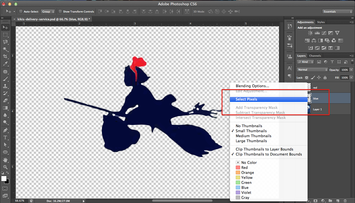Open the Auto-Select Group dropdown
The height and width of the screenshot is (203, 355).
(x=48, y=12)
